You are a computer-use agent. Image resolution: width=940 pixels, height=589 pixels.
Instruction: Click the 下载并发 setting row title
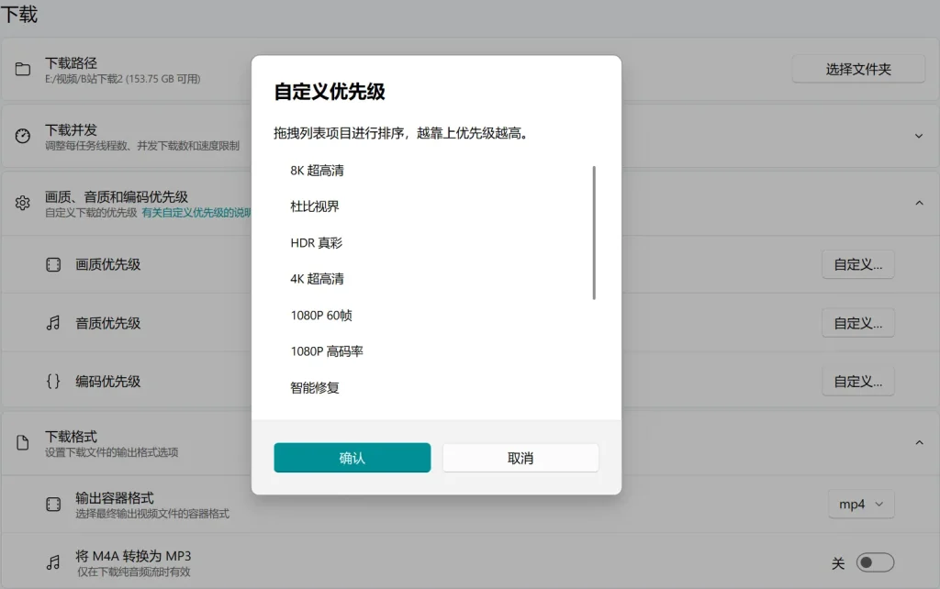(71, 130)
